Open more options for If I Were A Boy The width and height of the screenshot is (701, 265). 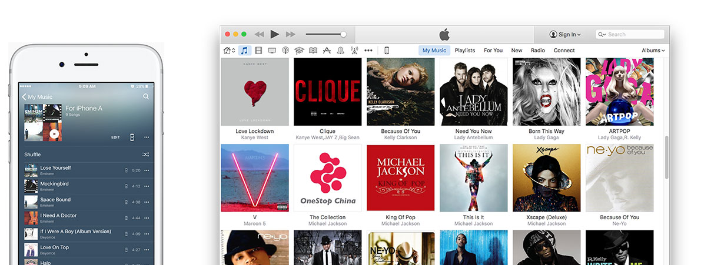pos(147,234)
